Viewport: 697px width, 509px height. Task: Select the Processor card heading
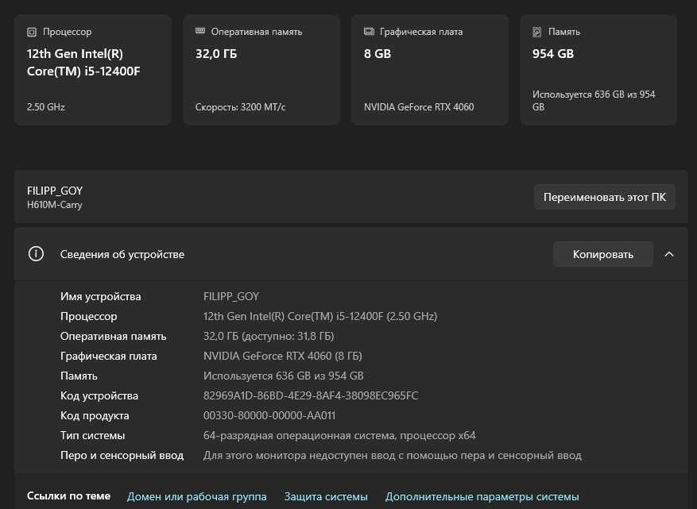coord(67,32)
